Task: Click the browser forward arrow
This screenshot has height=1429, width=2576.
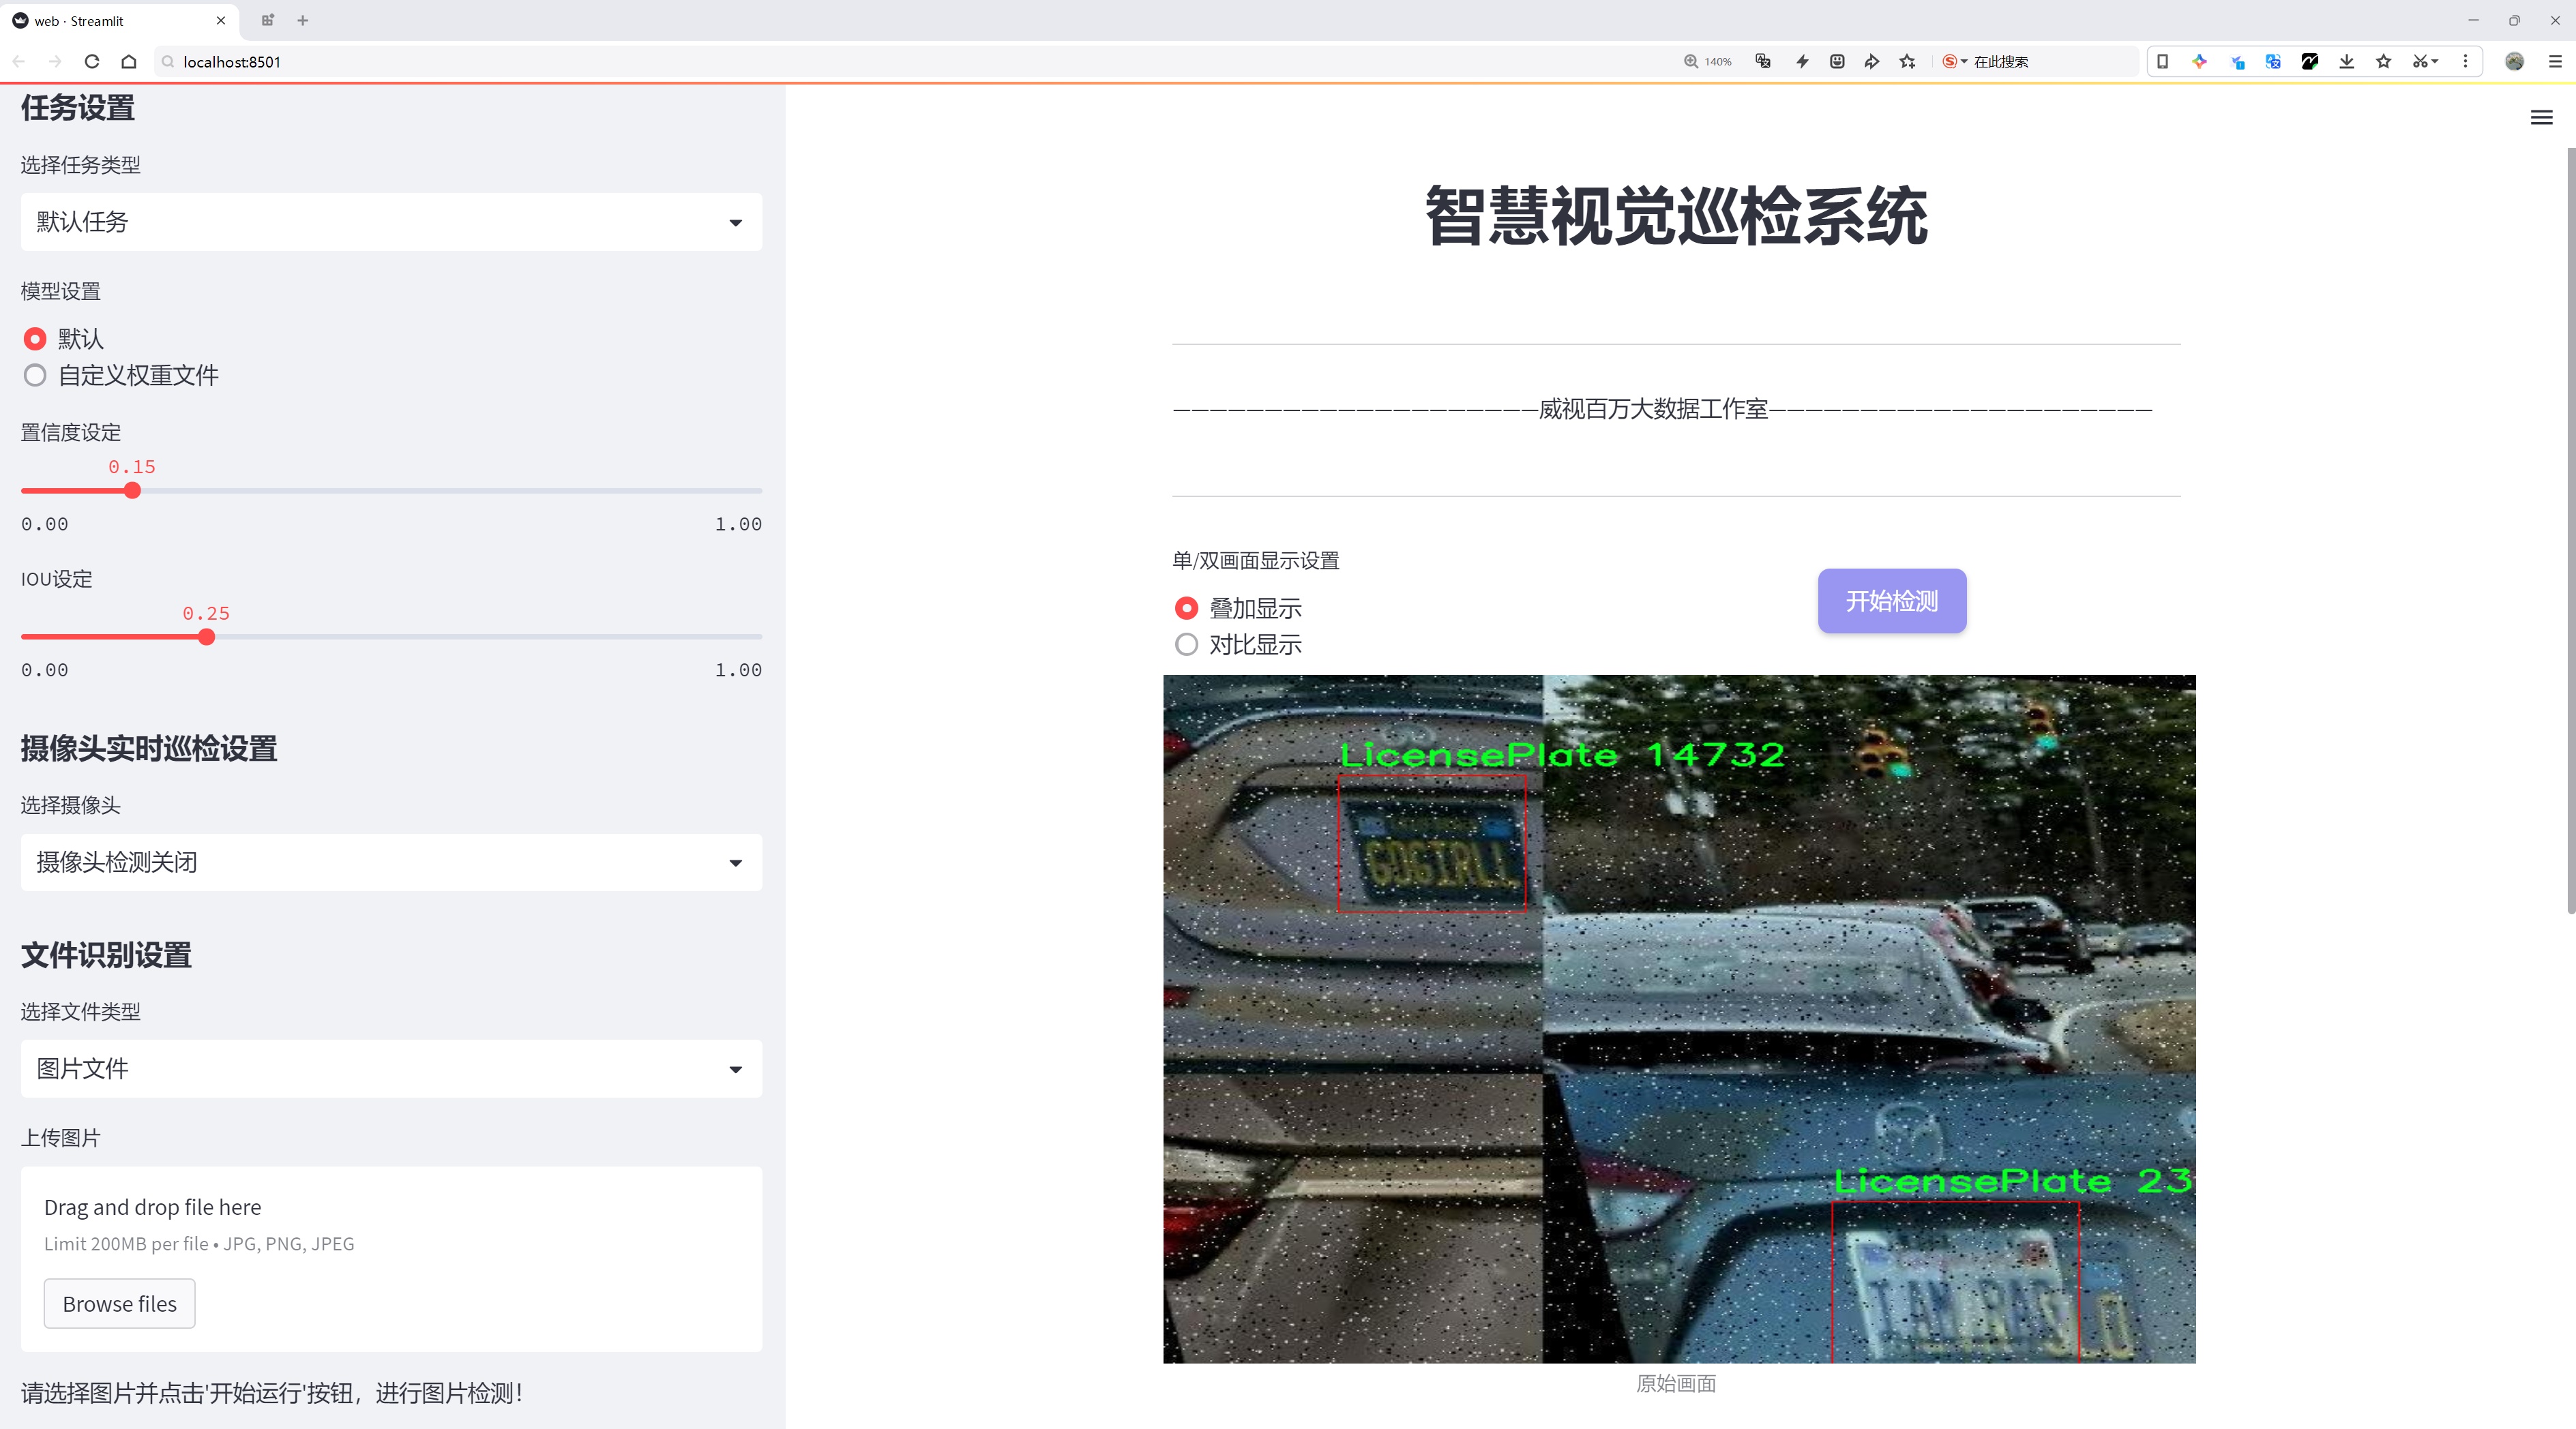Action: pos(55,62)
